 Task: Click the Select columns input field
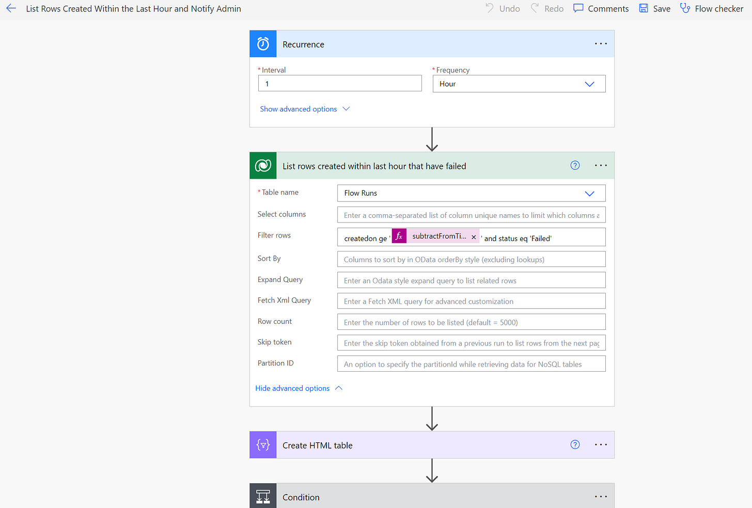[x=471, y=215]
